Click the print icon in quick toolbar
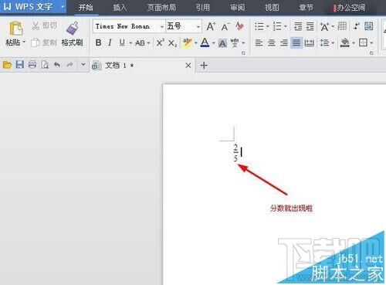Image resolution: width=386 pixels, height=285 pixels. click(x=32, y=65)
